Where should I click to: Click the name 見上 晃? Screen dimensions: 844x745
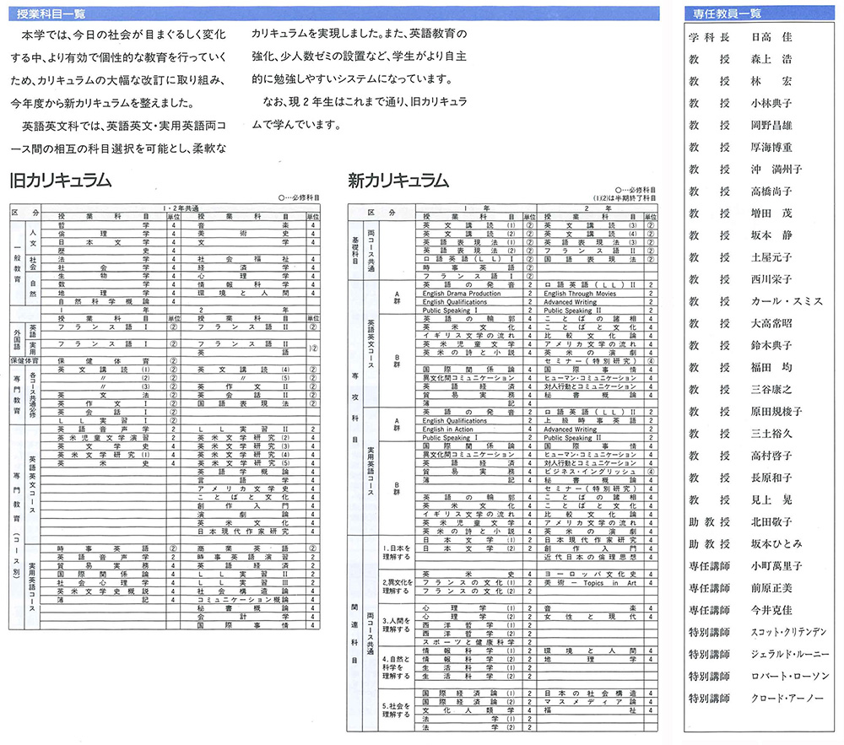(771, 500)
